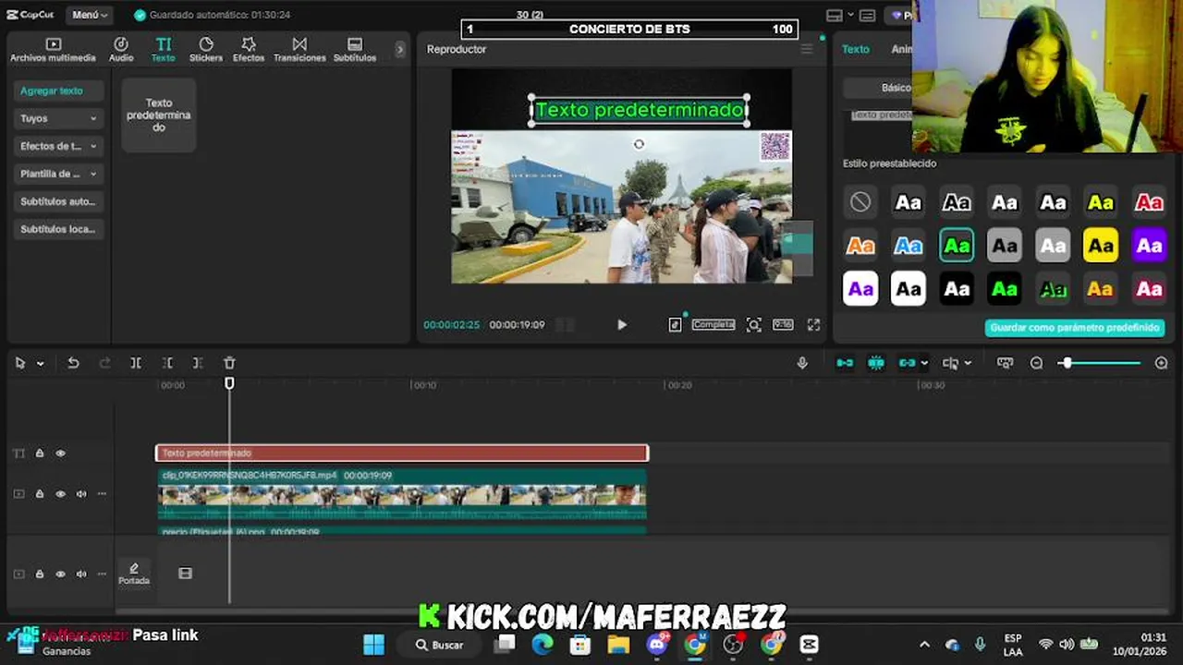Viewport: 1183px width, 665px height.
Task: Show more tool tabs with arrow
Action: pyautogui.click(x=400, y=49)
